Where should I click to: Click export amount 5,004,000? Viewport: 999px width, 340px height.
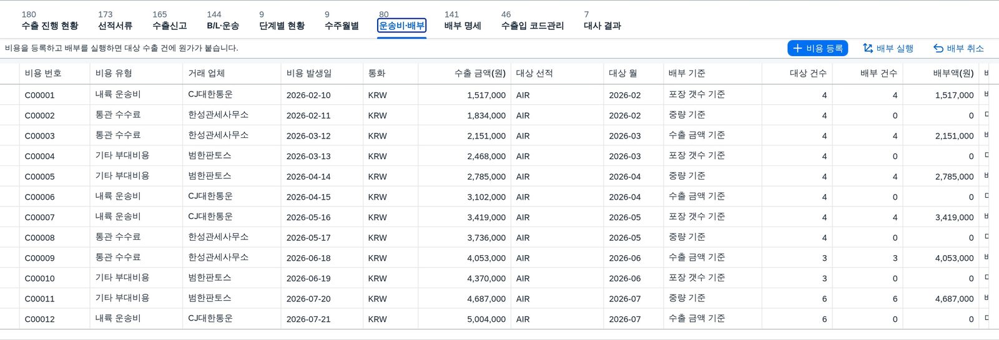[x=486, y=319]
